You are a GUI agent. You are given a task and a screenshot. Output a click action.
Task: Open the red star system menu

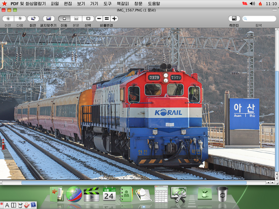(x=4, y=3)
